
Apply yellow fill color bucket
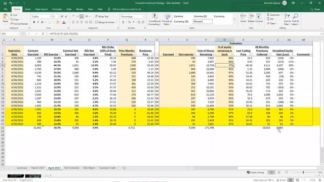click(57, 22)
